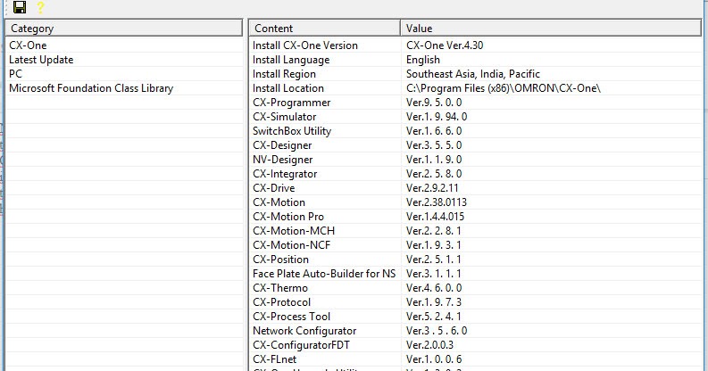Select the CX-Integrator row
708x371 pixels.
click(476, 174)
